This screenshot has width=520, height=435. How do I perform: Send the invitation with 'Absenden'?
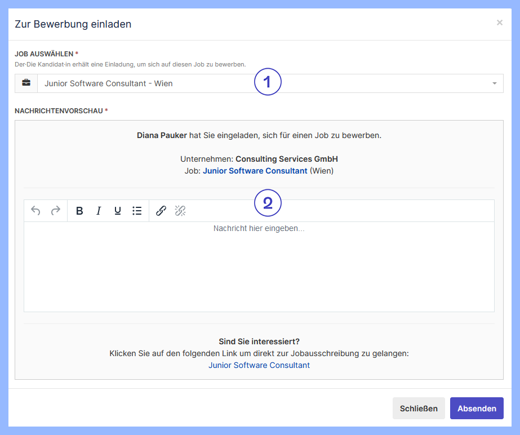[x=477, y=409]
